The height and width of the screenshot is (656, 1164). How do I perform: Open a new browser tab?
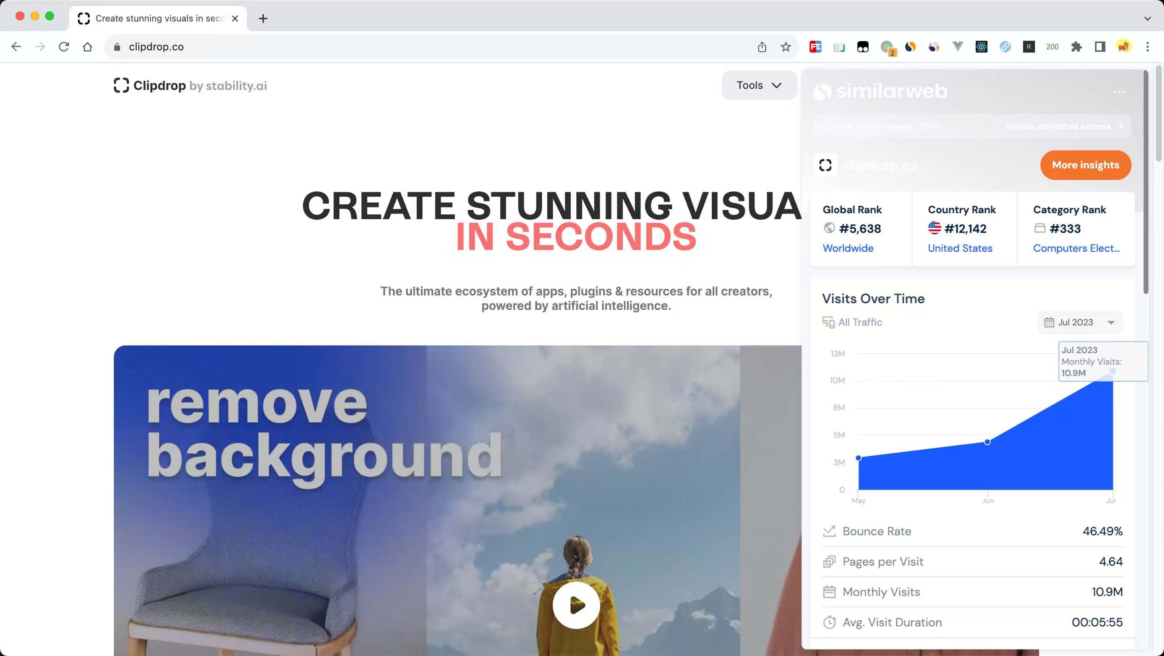coord(263,19)
